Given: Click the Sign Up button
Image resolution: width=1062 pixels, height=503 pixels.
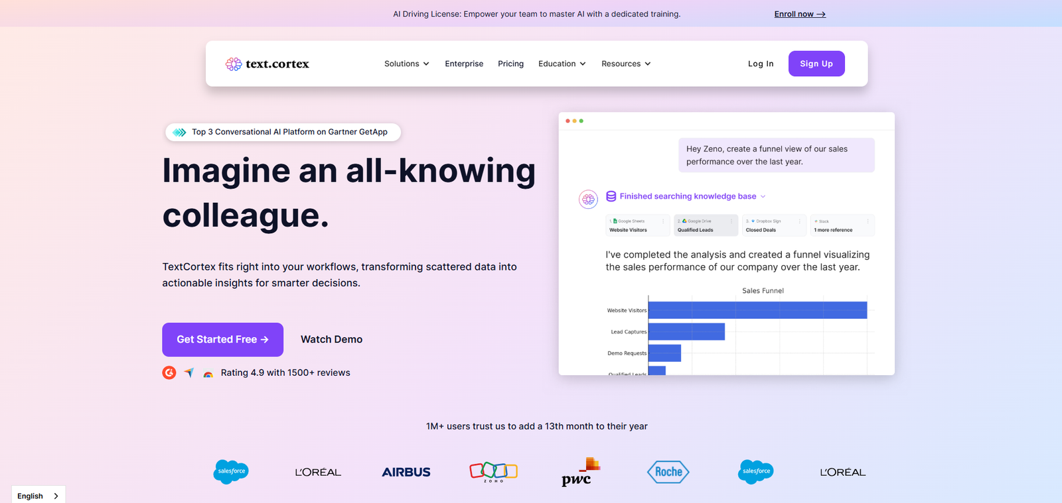Looking at the screenshot, I should pos(816,64).
